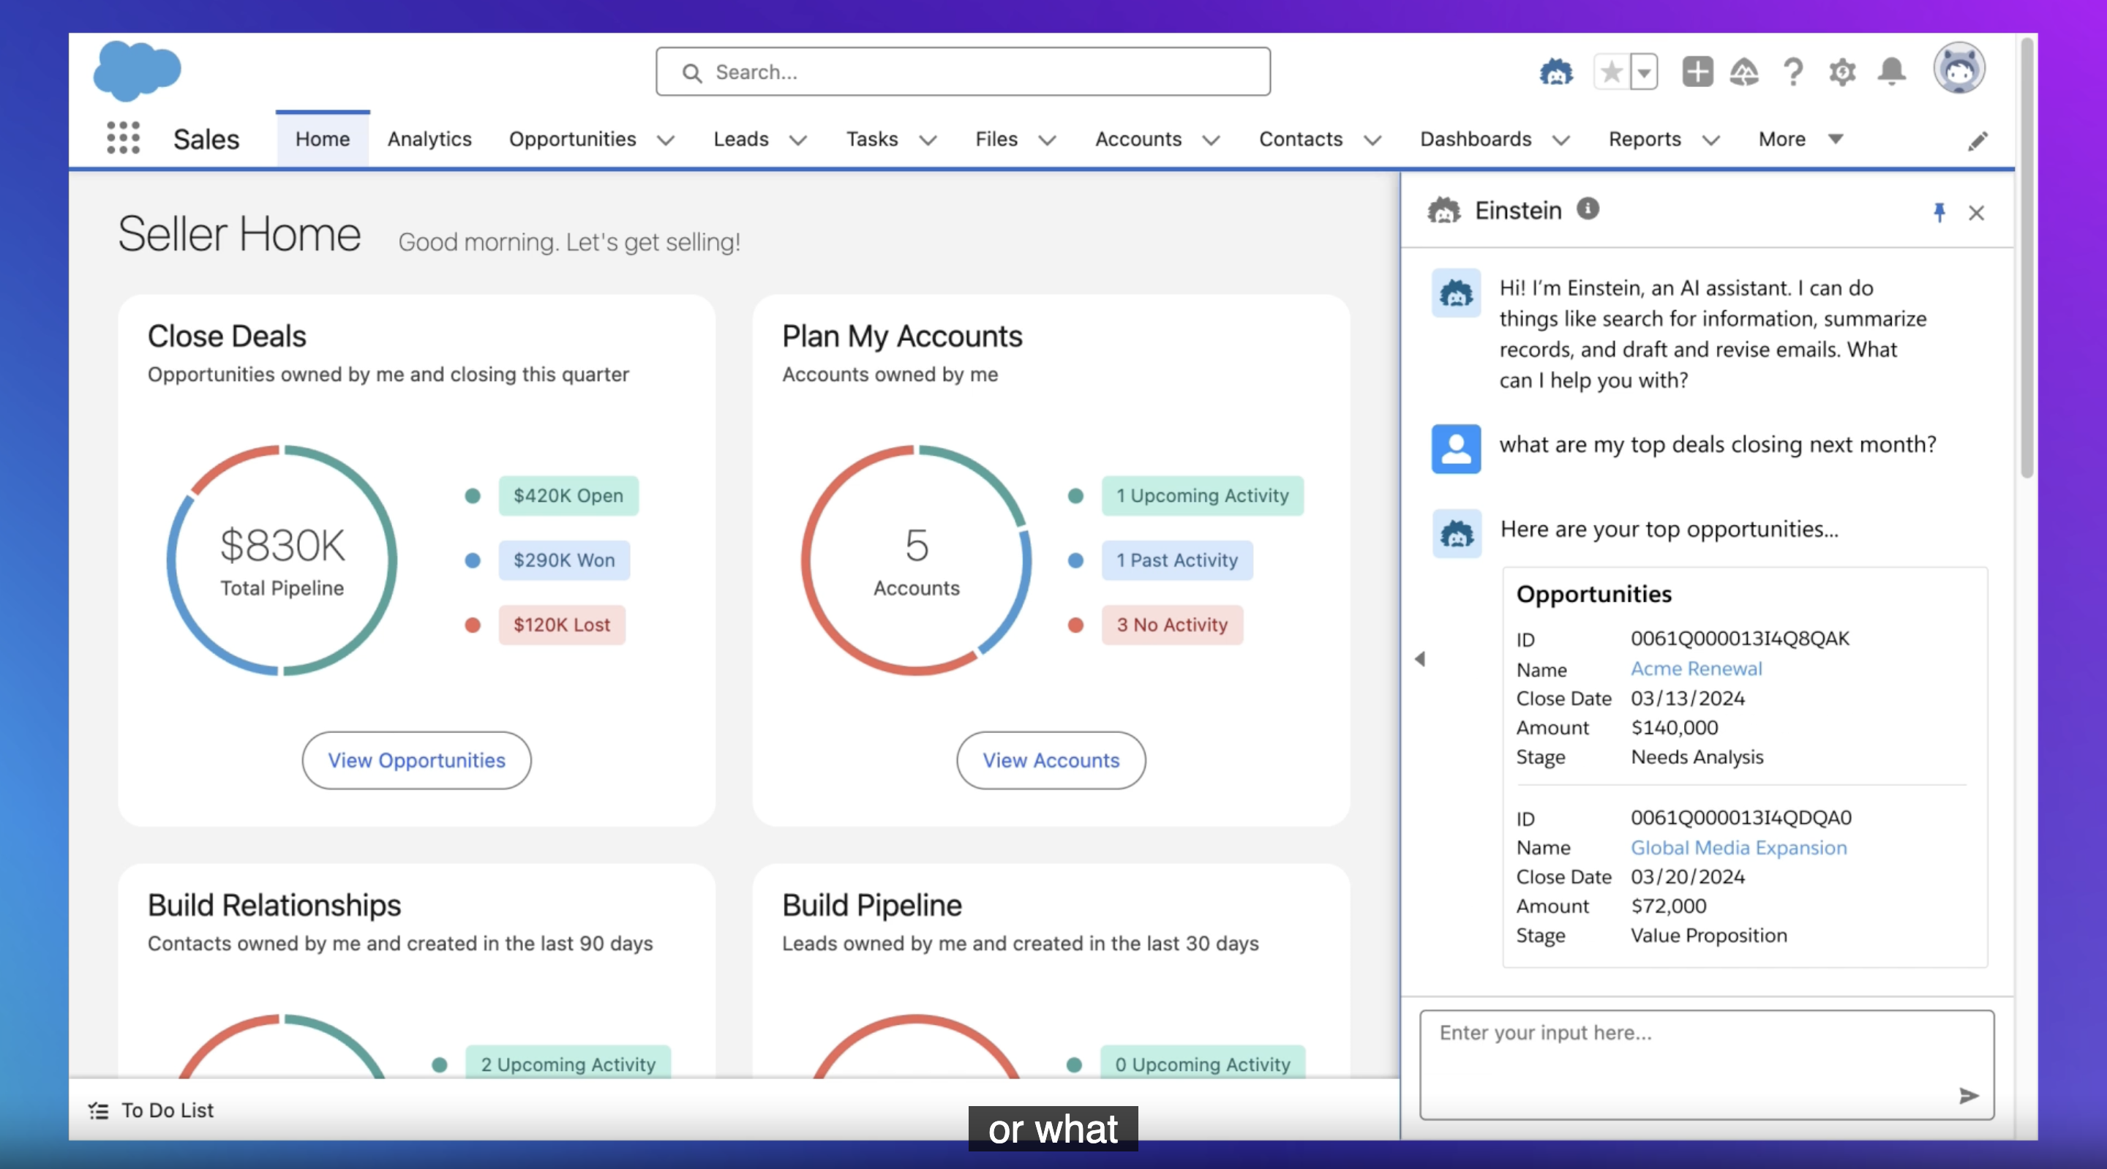
Task: Open the Global Actions plus icon
Action: pos(1697,72)
